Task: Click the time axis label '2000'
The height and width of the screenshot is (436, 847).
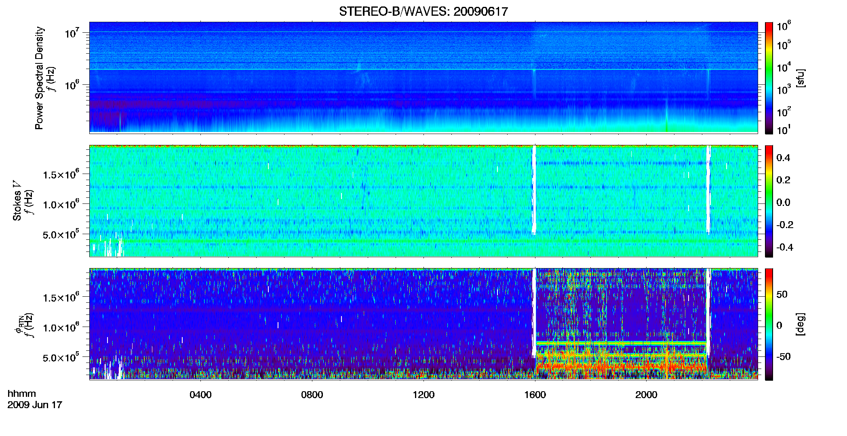Action: pos(646,394)
